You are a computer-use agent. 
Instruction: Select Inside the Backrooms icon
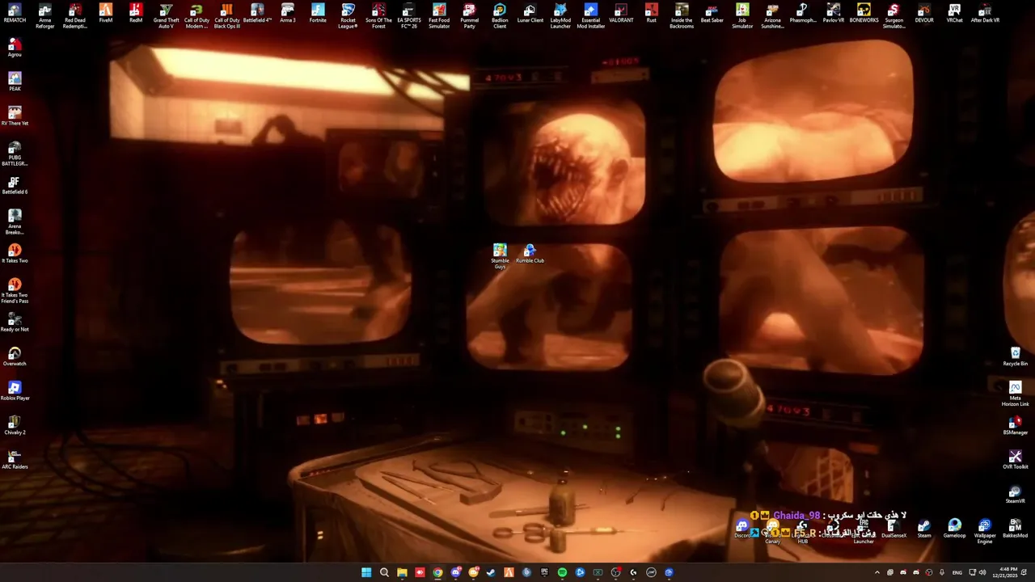pos(682,16)
